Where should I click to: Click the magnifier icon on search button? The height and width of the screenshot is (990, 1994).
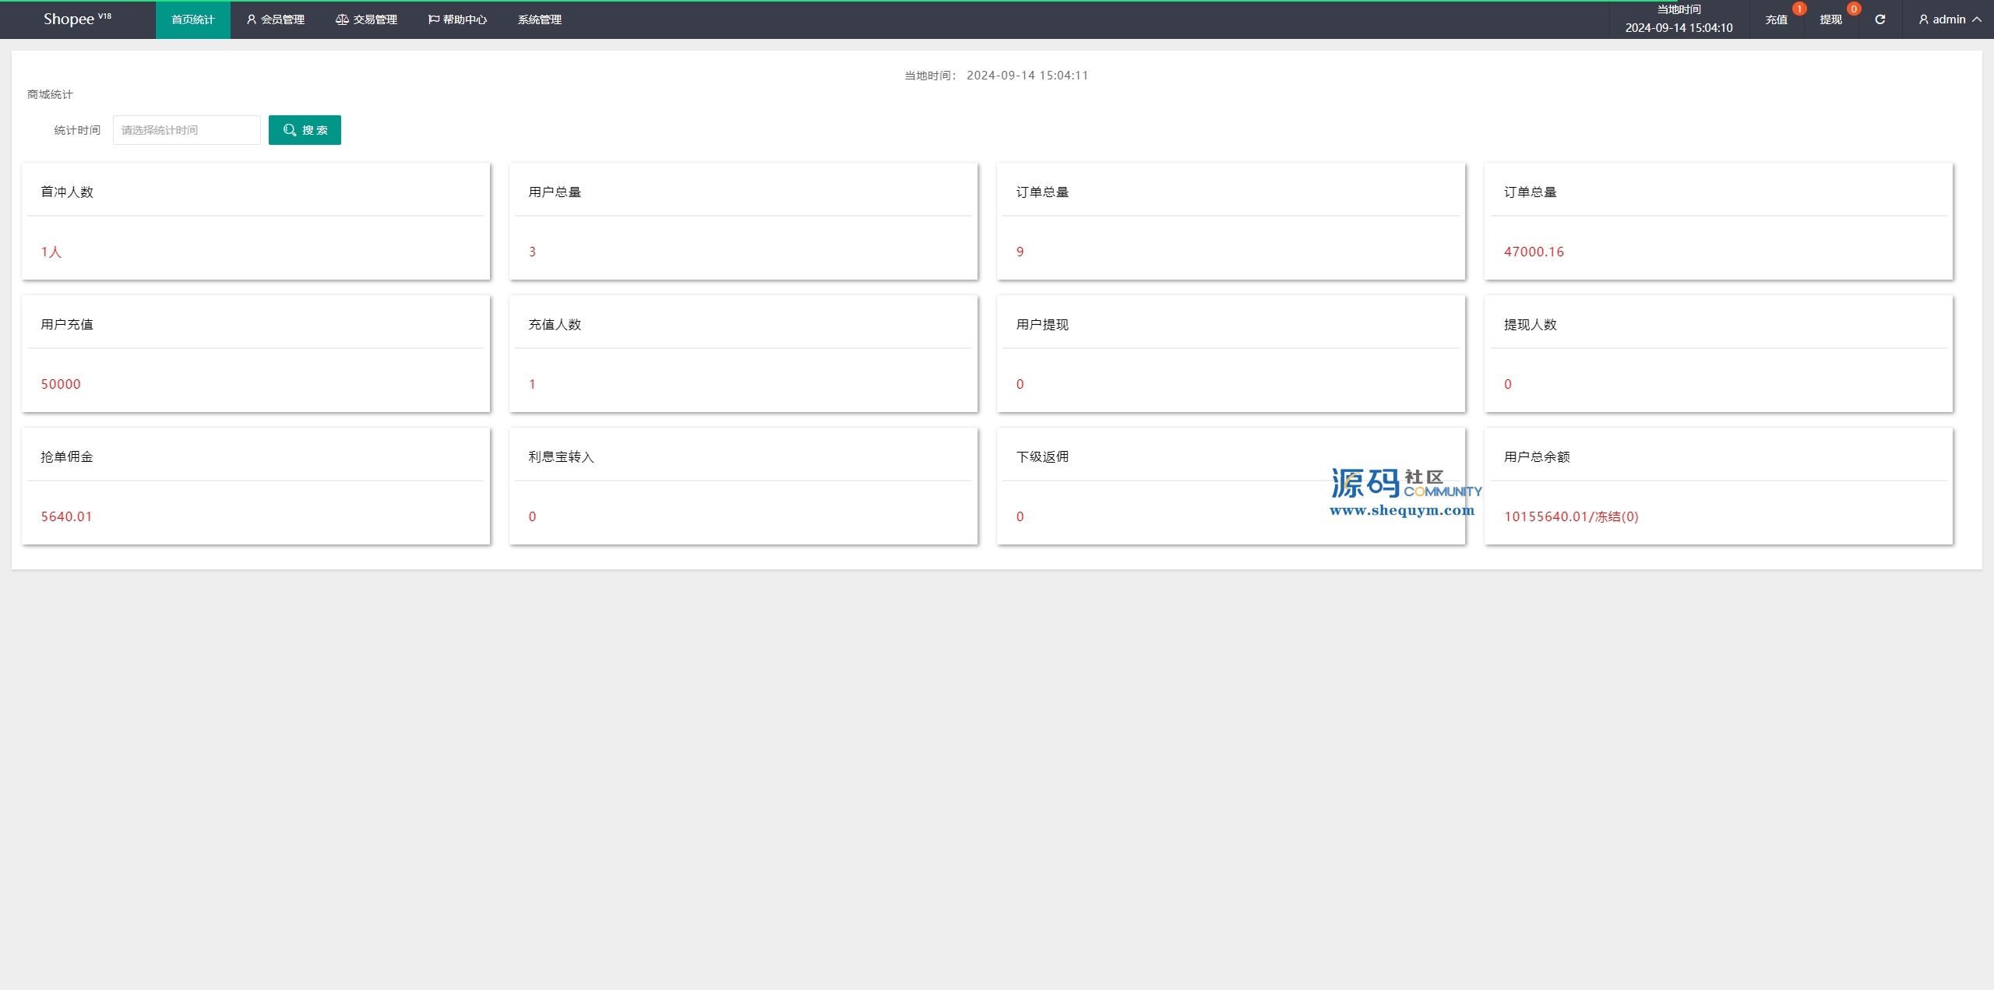[290, 130]
